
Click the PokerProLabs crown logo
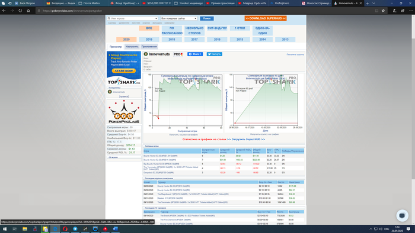[124, 112]
